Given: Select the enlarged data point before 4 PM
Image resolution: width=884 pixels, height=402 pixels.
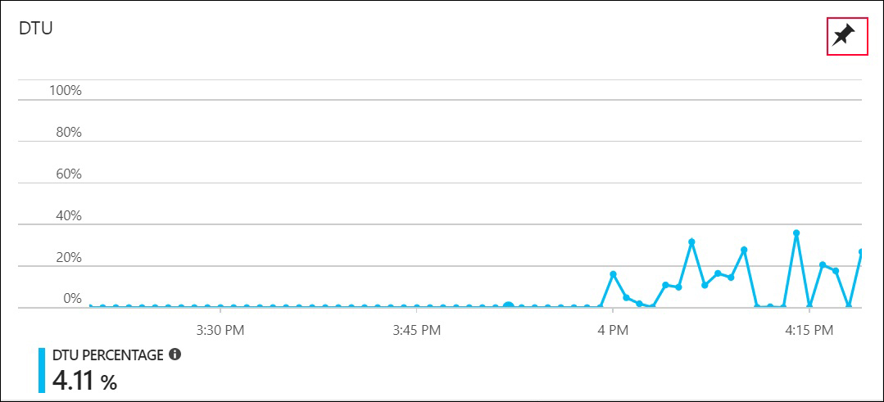Looking at the screenshot, I should click(x=508, y=306).
